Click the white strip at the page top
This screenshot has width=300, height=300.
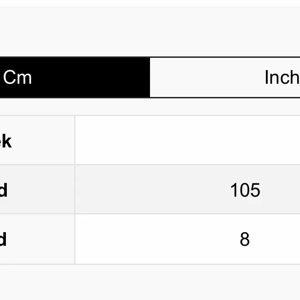tap(150, 3)
